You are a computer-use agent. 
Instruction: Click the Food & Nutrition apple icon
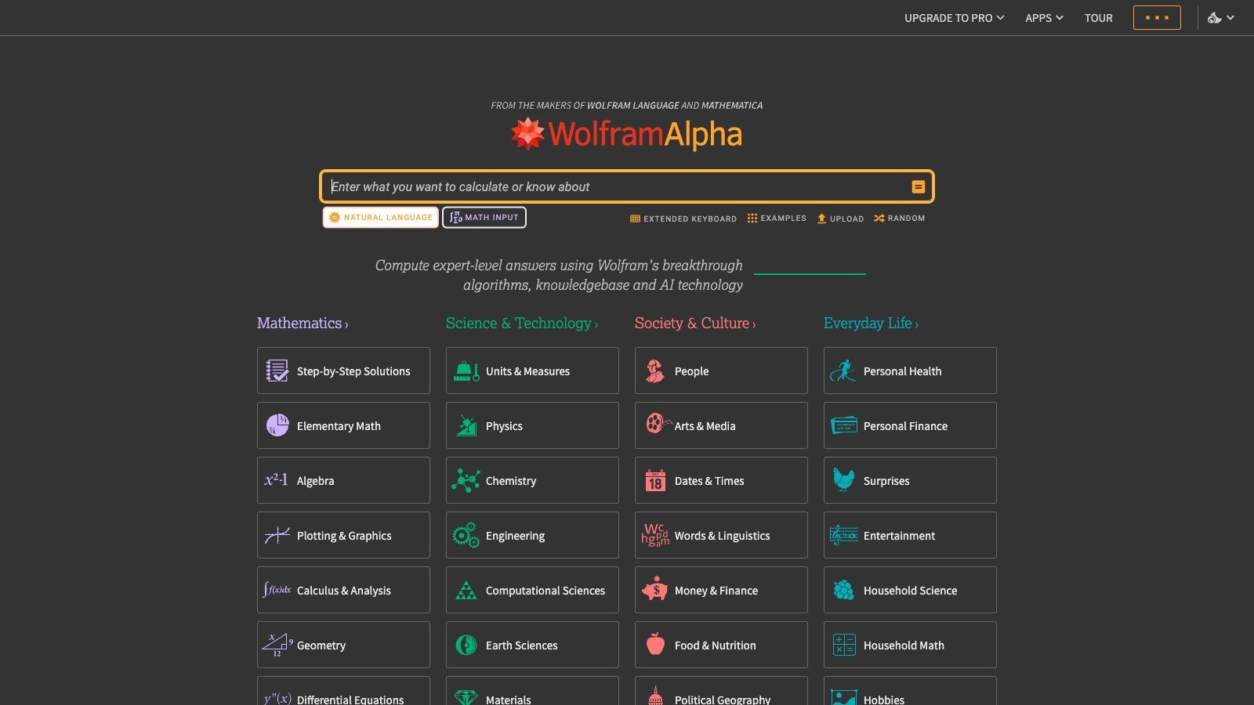pos(655,644)
